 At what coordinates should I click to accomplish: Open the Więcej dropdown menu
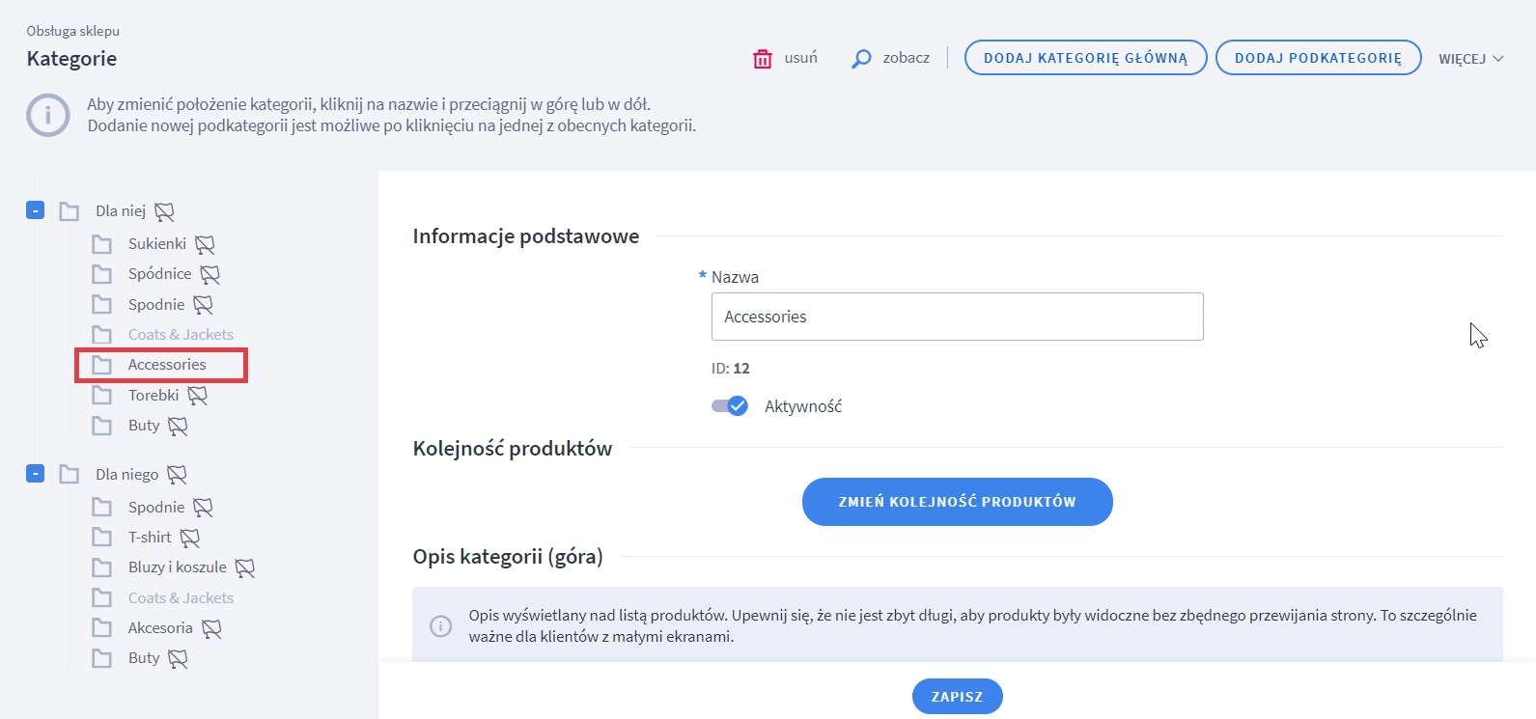(1470, 59)
